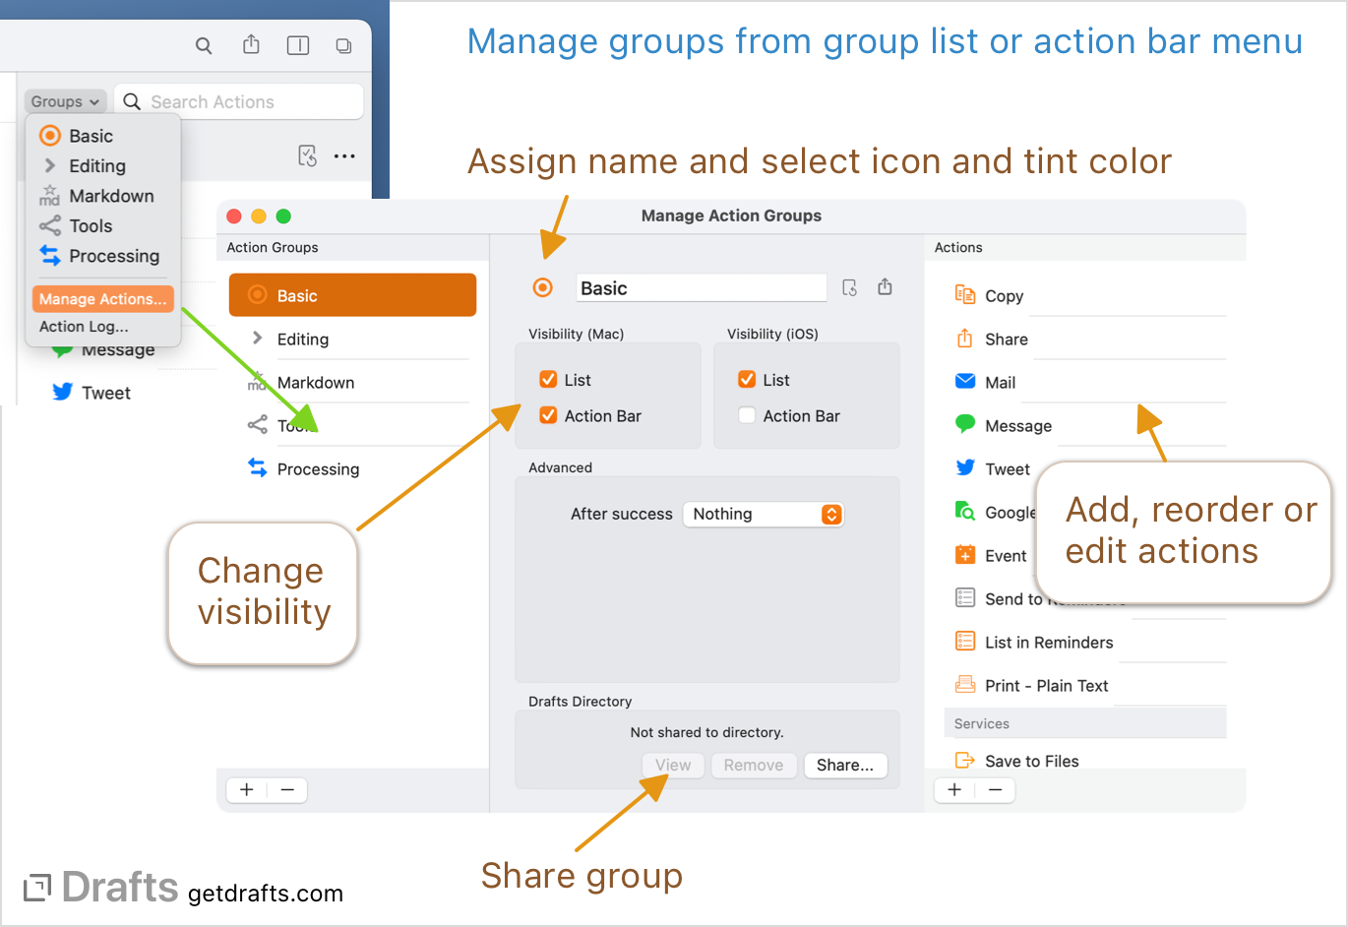
Task: Select the Save to Files action icon
Action: [965, 761]
